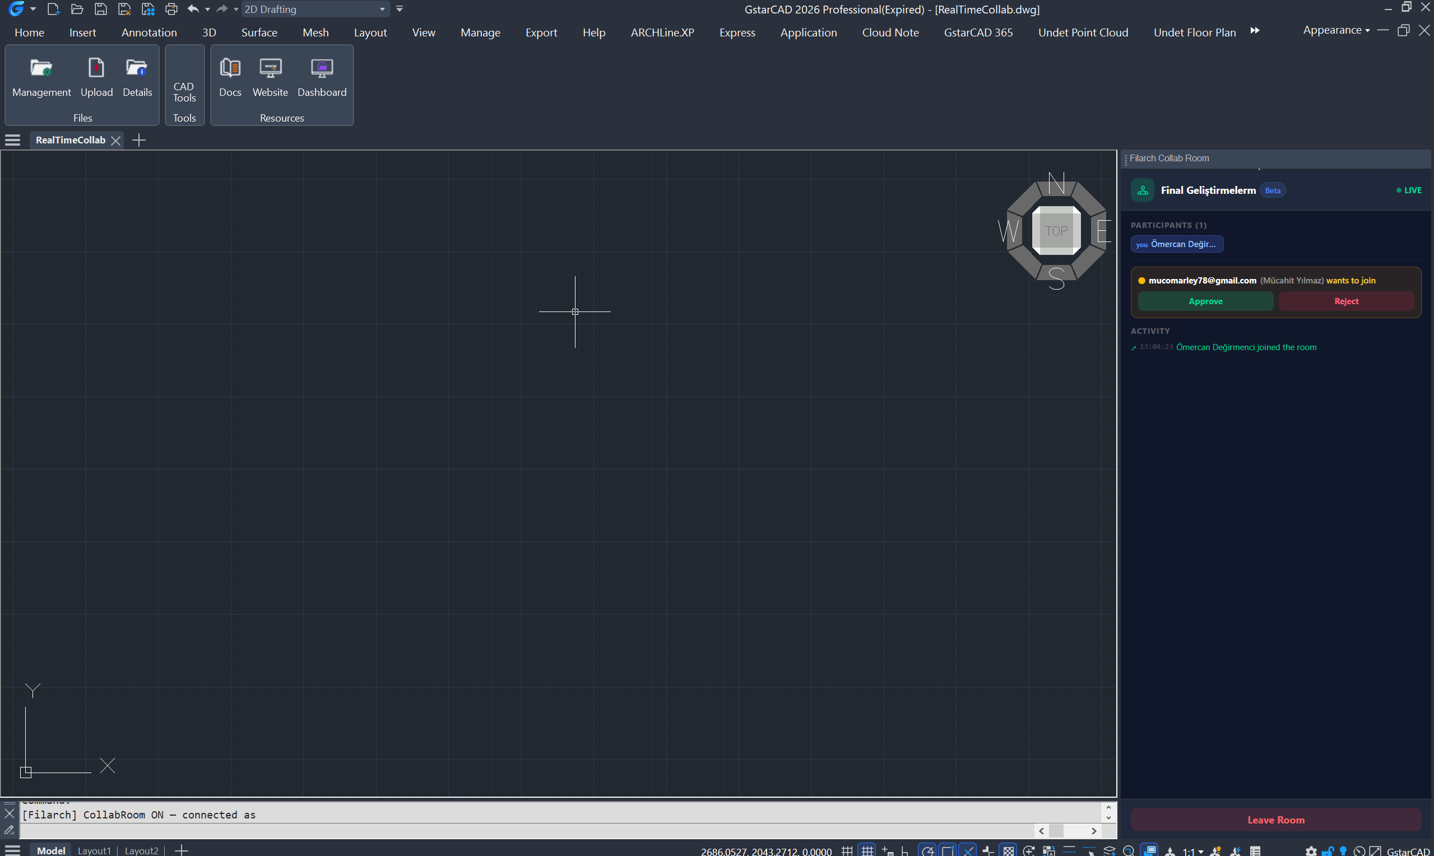Click the magnifier icon in status bar

(1129, 851)
